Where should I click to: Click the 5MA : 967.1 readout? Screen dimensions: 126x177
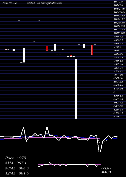tap(16, 163)
